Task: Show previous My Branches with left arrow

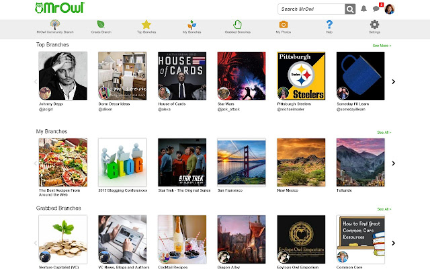Action: (36, 163)
